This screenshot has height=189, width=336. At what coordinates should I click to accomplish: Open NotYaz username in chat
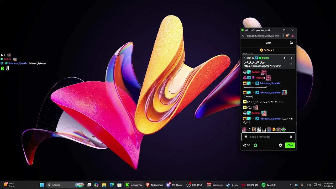coord(260,78)
